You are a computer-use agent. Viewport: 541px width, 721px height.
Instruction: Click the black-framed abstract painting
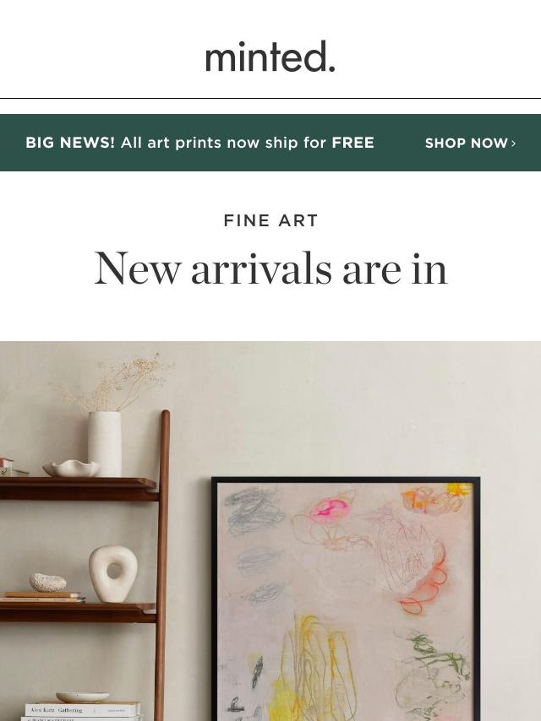(x=346, y=599)
